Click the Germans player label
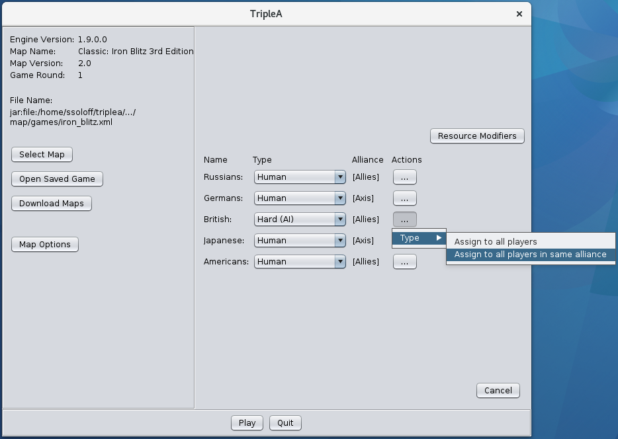 [224, 198]
